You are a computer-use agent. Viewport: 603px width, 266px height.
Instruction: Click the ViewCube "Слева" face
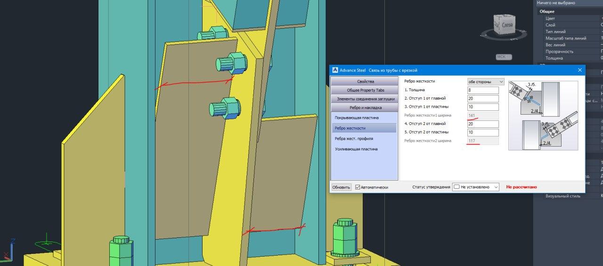(506, 24)
